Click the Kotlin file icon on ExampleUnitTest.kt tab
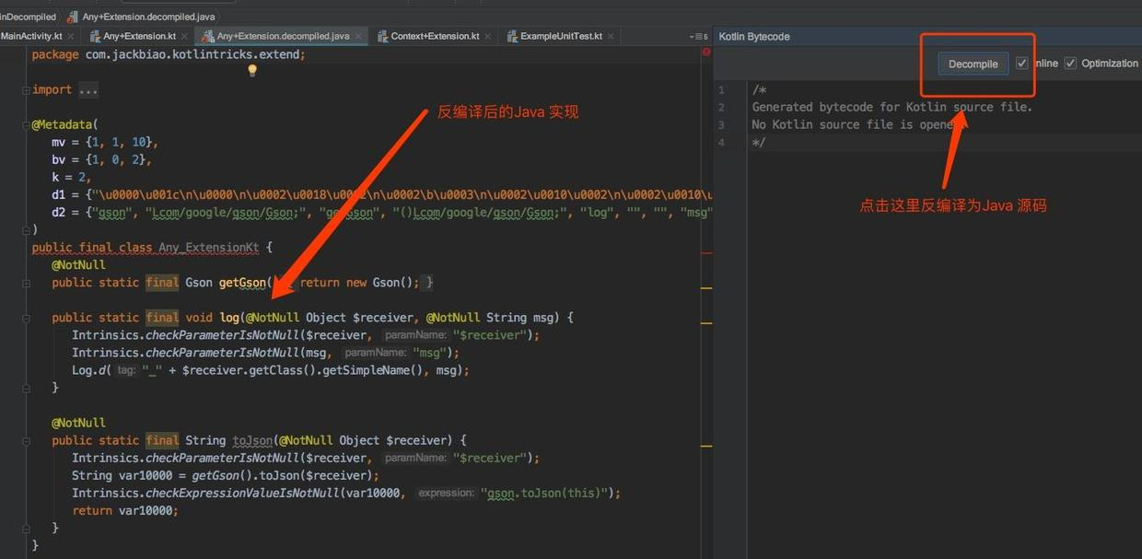 point(512,37)
